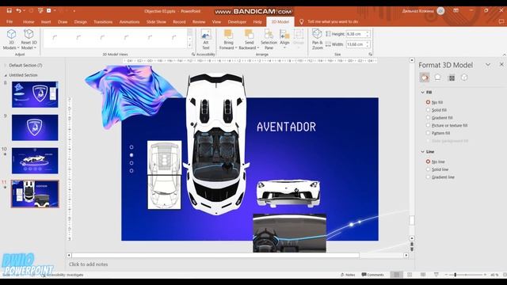Select Picture or texture fill option
Viewport: 507px width, 285px height.
tap(428, 125)
